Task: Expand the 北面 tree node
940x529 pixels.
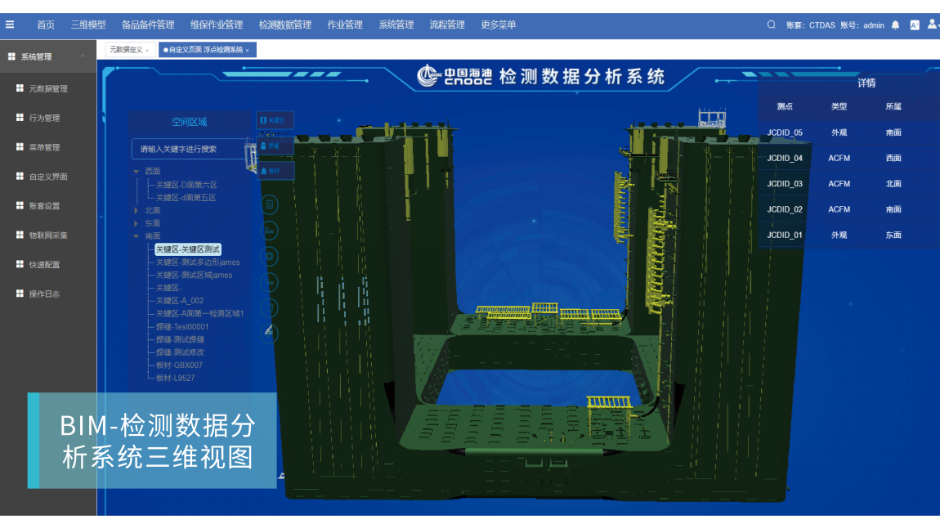Action: [x=137, y=210]
